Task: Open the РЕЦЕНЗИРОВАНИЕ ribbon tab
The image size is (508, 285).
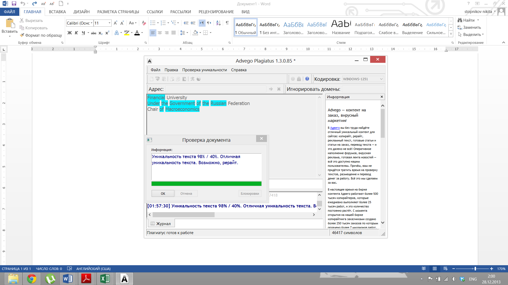Action: click(216, 12)
